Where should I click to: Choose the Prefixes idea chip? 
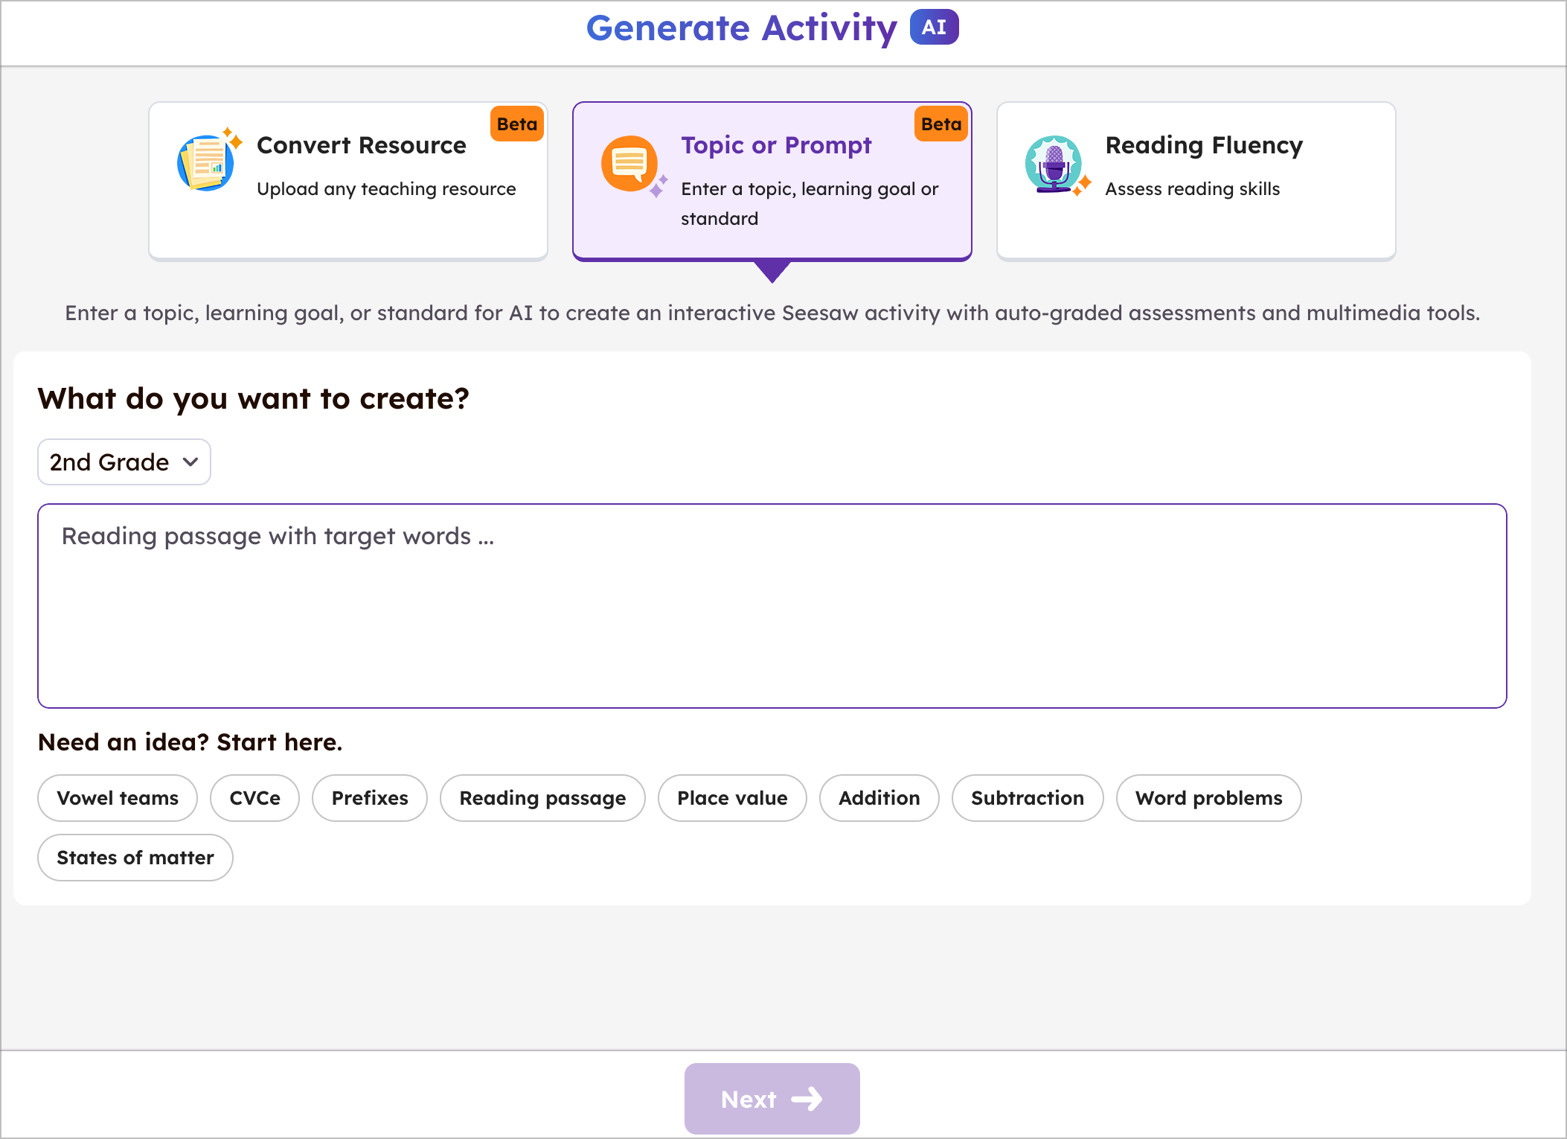(370, 798)
